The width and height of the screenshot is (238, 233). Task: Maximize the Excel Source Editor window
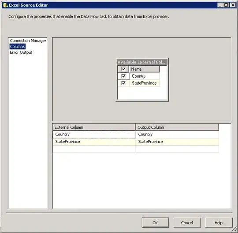click(x=226, y=5)
